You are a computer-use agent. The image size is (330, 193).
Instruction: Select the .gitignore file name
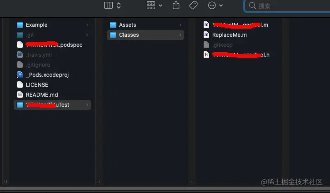(38, 65)
